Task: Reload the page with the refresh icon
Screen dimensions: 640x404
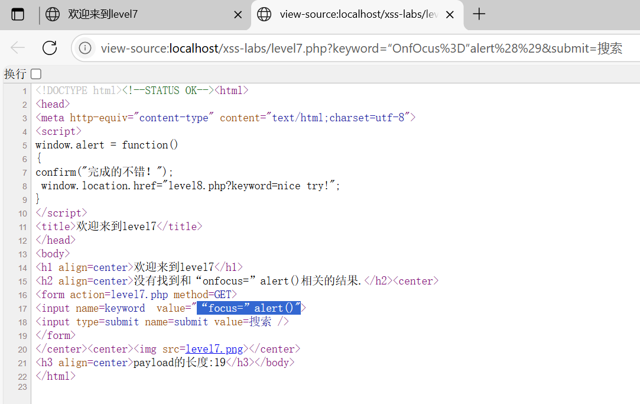Action: [x=50, y=48]
